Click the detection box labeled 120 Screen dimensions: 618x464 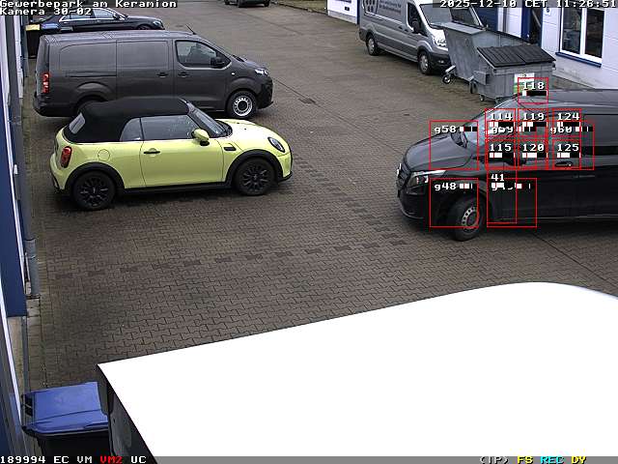[x=532, y=152]
